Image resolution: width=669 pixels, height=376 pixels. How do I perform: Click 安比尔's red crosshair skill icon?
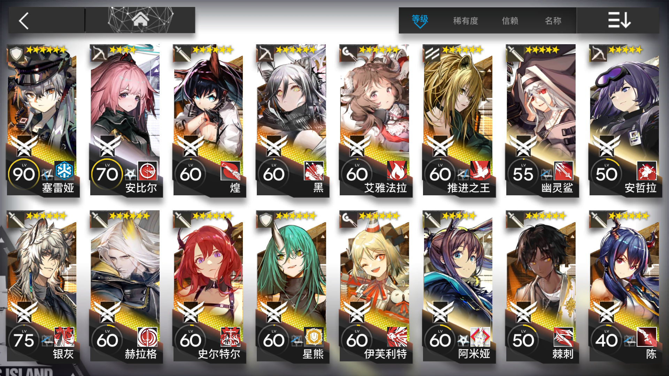pos(147,171)
